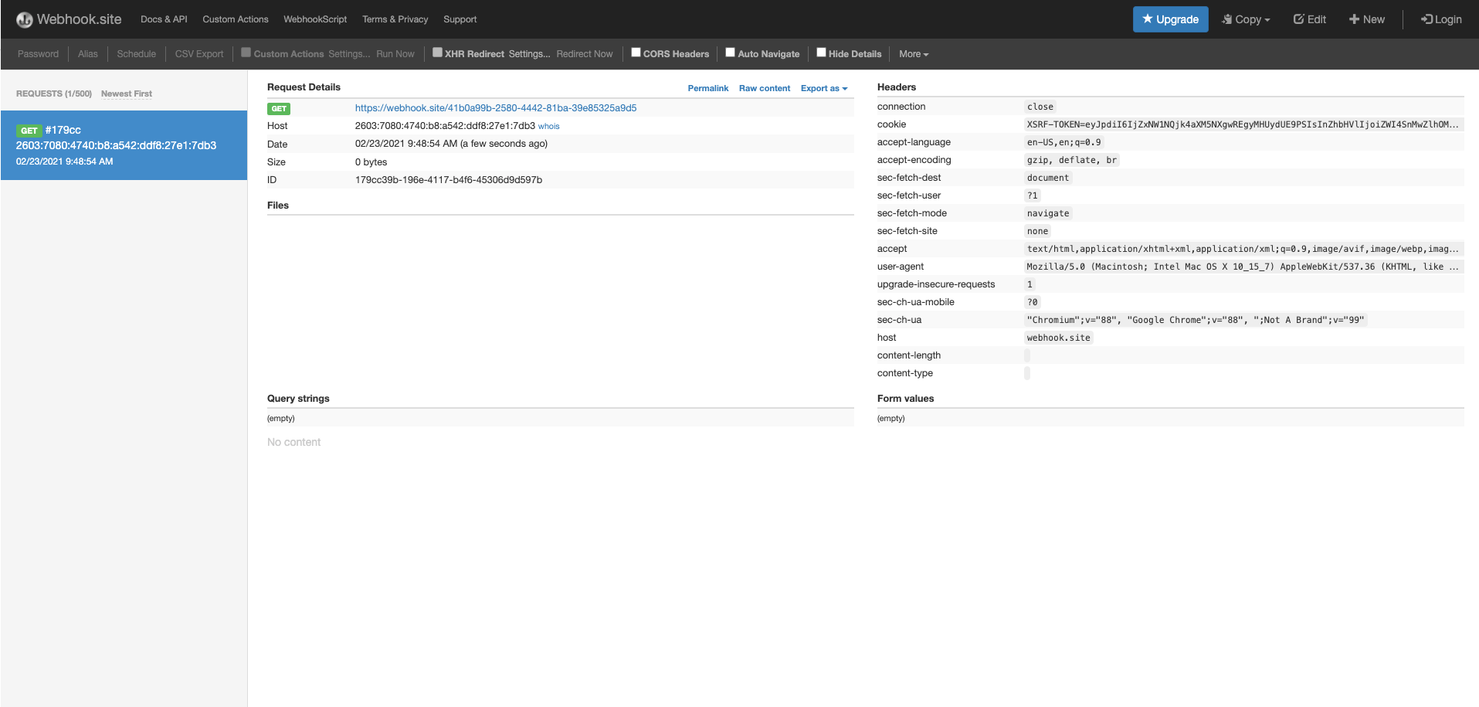Click the Newest First sort toggle

(127, 93)
